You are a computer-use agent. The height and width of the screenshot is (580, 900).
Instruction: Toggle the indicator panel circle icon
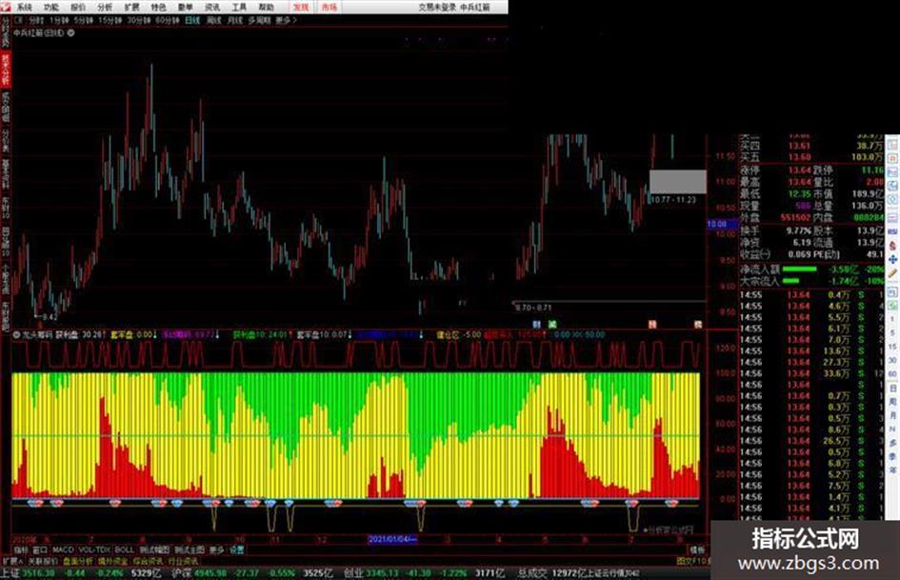(x=16, y=334)
